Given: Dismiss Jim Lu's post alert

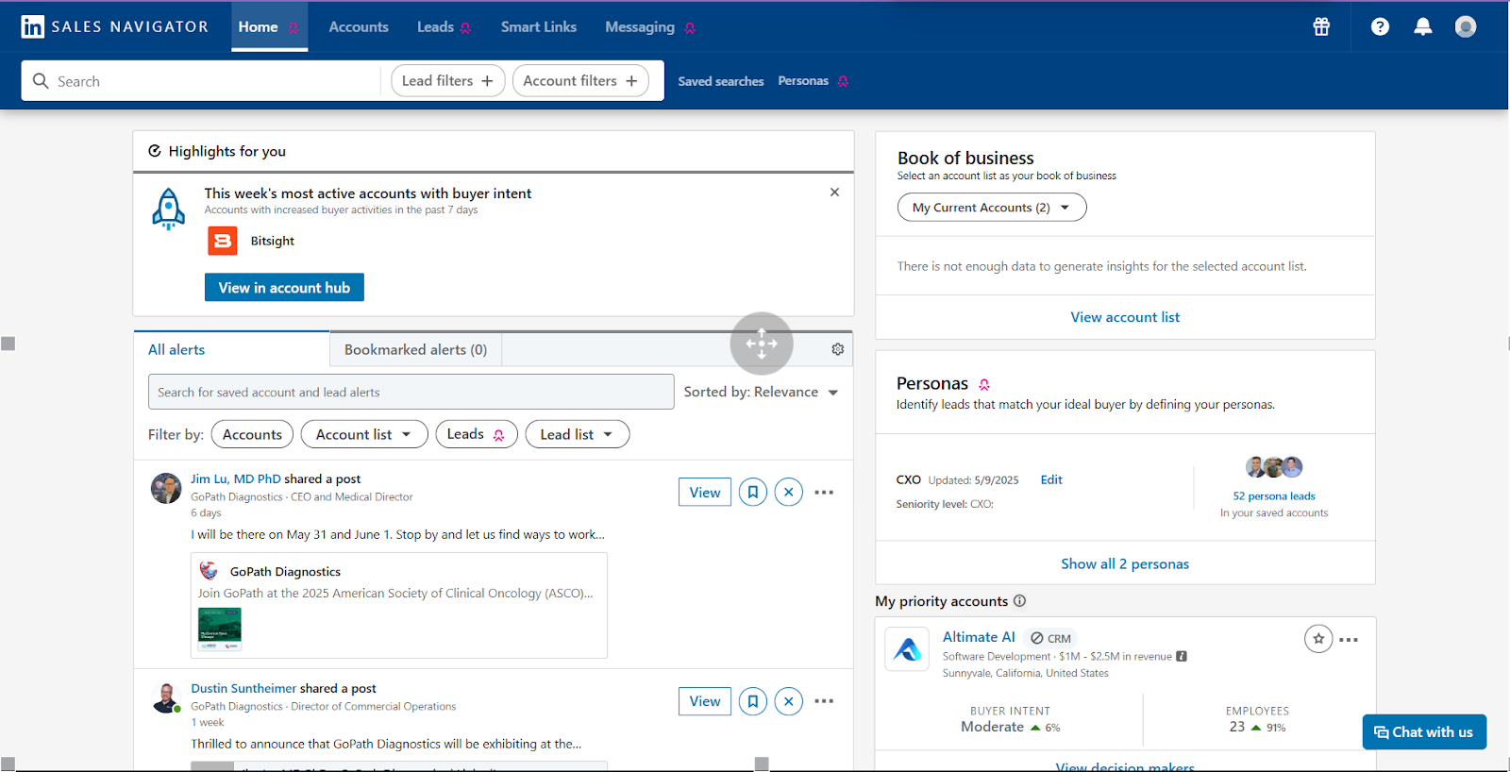Looking at the screenshot, I should pos(789,492).
